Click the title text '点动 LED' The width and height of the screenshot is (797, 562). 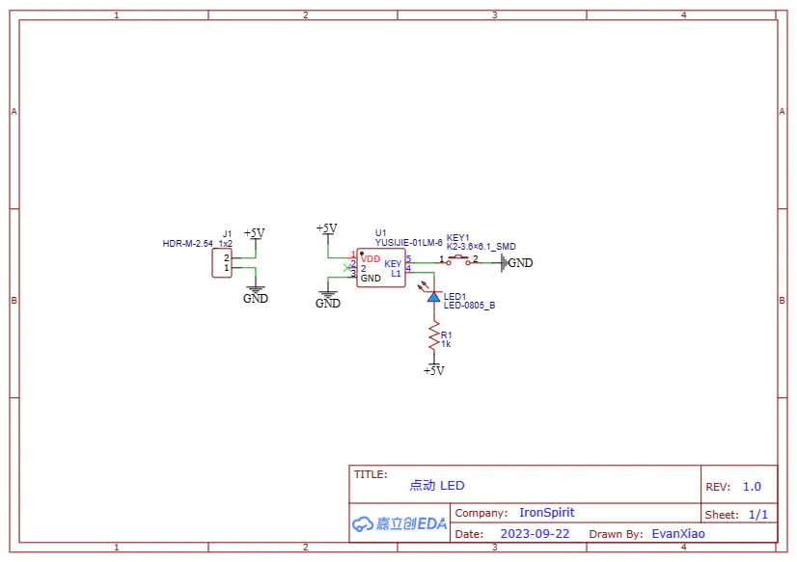(x=436, y=486)
